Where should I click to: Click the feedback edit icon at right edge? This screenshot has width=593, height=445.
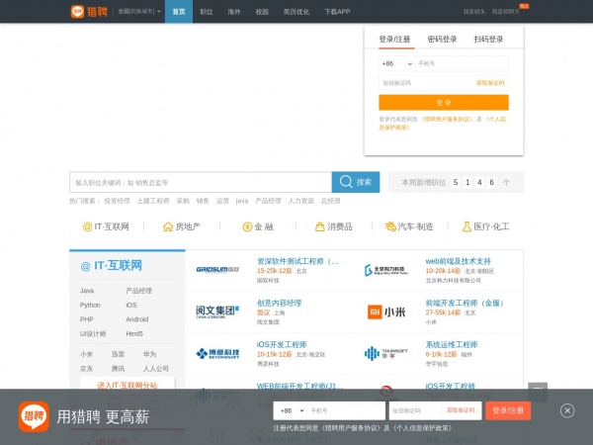(x=538, y=392)
